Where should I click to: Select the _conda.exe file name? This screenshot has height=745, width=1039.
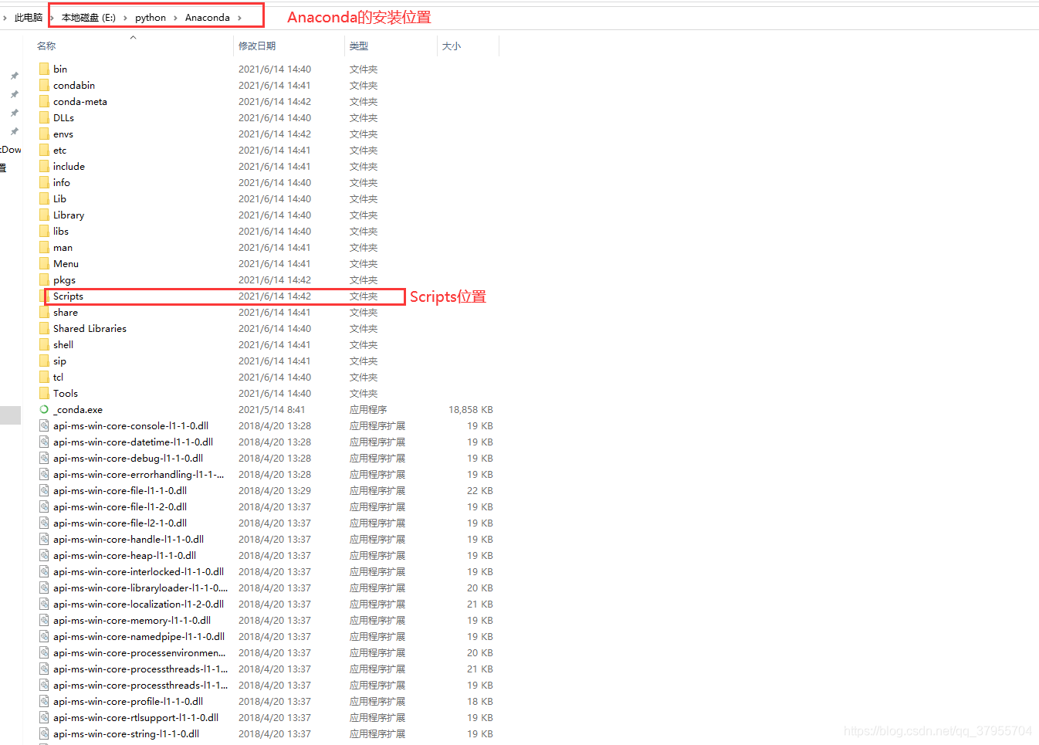[78, 409]
